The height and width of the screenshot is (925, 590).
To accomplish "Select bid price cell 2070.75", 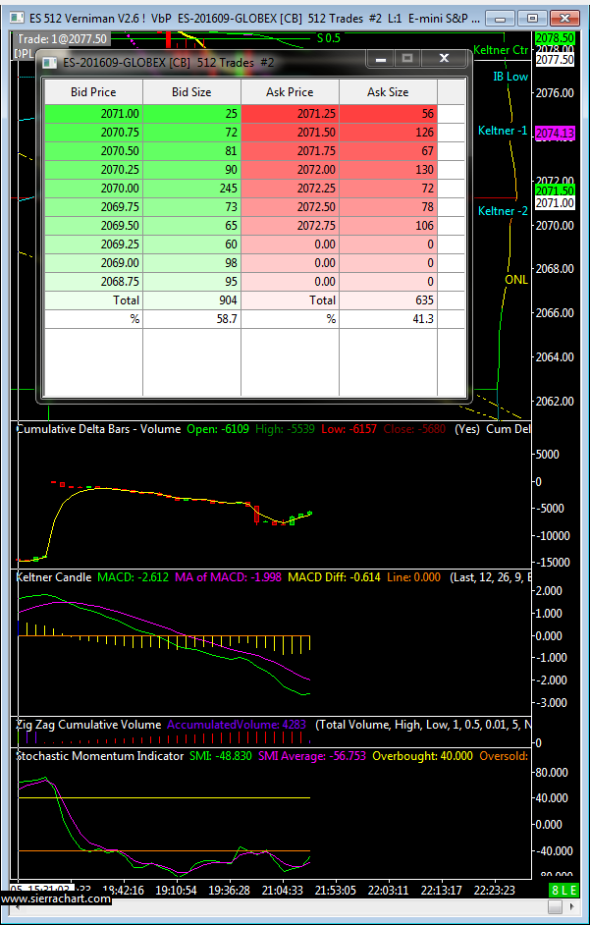I will pyautogui.click(x=94, y=133).
